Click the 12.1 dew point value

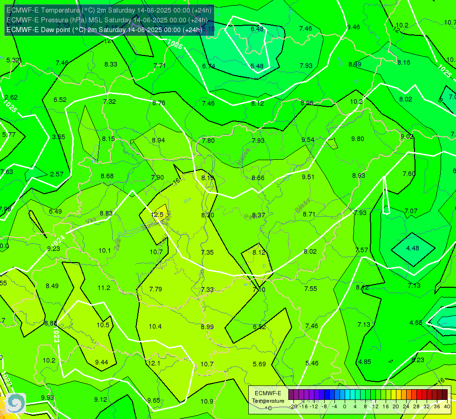(x=154, y=363)
